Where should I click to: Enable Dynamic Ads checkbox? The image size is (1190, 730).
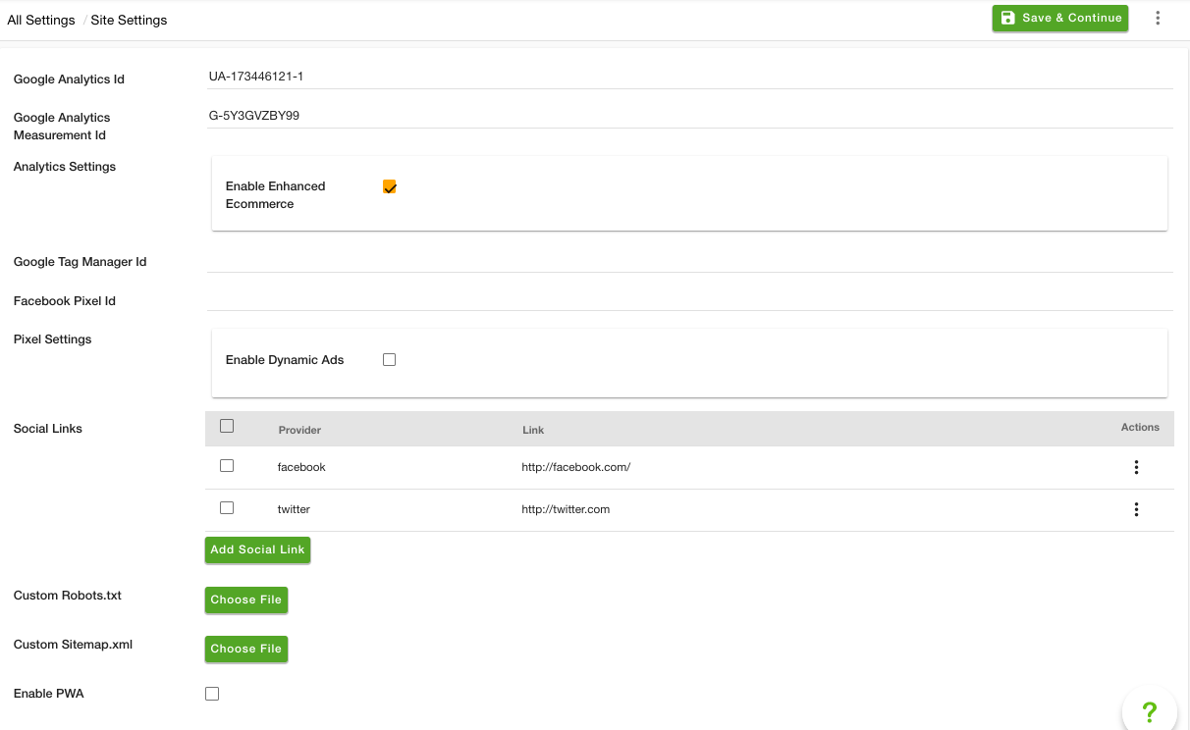390,360
